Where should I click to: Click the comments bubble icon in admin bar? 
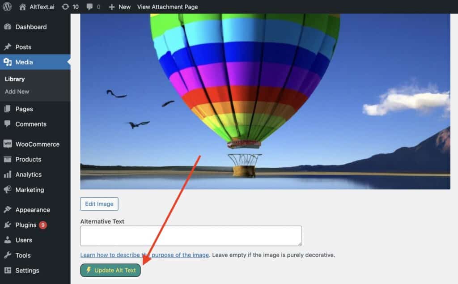pos(89,7)
